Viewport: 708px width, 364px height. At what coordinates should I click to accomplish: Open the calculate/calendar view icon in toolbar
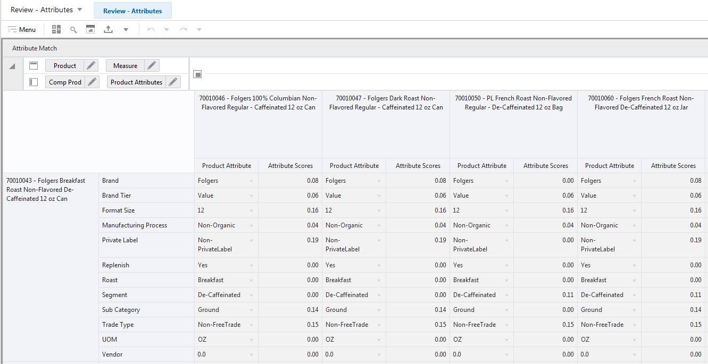(90, 30)
